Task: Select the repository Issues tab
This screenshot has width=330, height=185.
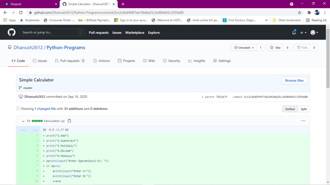Action: point(40,61)
